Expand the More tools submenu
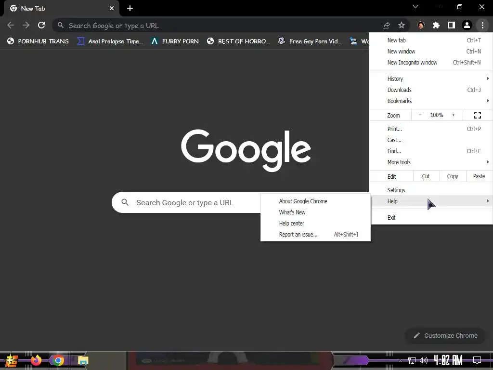Image resolution: width=493 pixels, height=370 pixels. (x=431, y=162)
